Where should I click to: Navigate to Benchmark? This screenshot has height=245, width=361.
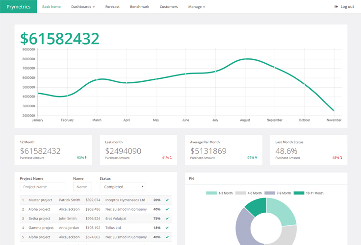click(139, 7)
